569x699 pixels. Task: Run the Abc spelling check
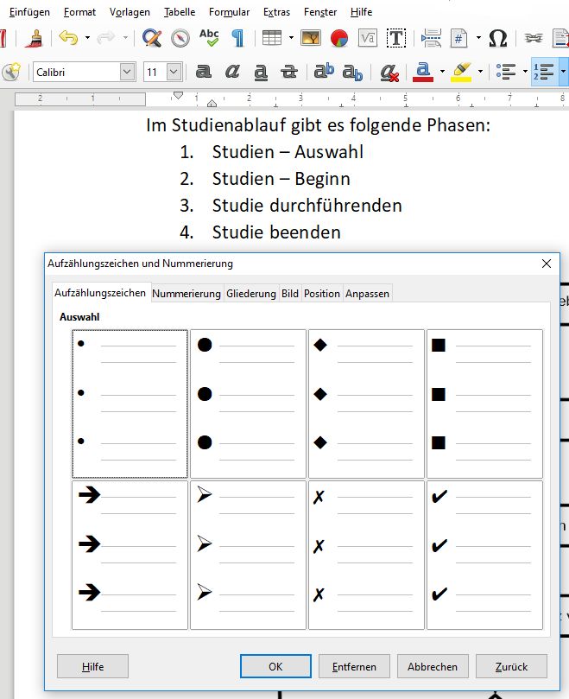click(x=209, y=38)
